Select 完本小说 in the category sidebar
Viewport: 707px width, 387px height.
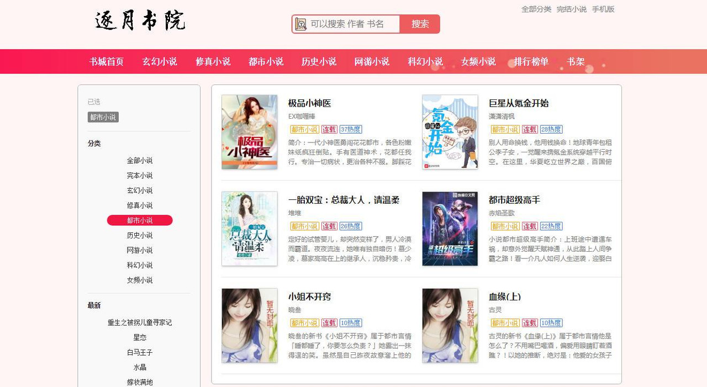point(140,176)
